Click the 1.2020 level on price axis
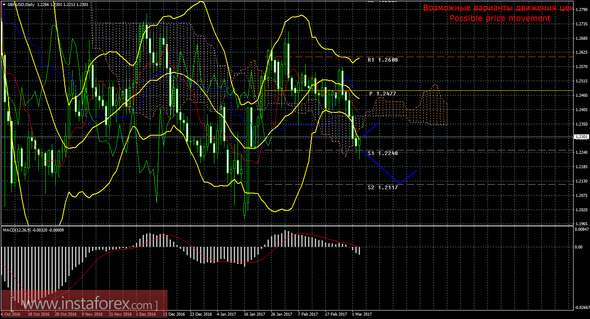This screenshot has width=590, height=319. (581, 210)
